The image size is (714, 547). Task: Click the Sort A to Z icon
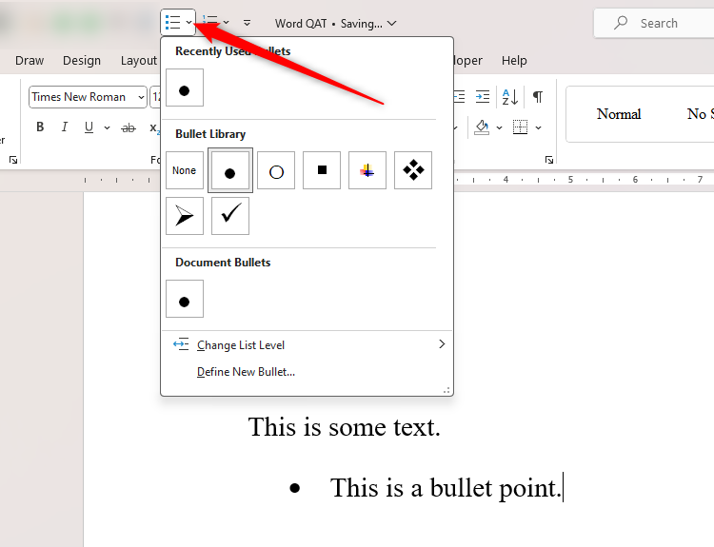(x=510, y=96)
